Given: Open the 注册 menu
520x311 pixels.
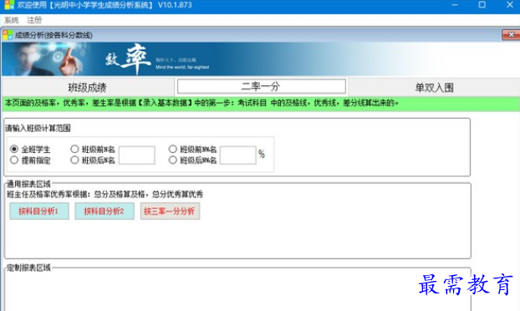Looking at the screenshot, I should (34, 20).
